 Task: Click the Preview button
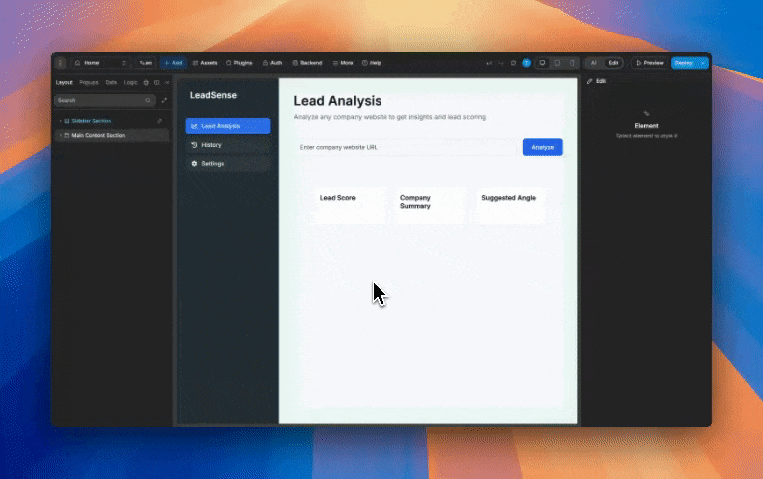(x=650, y=63)
